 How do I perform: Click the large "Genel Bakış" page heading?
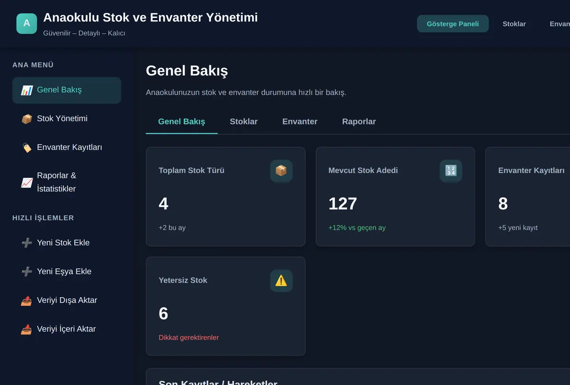click(187, 71)
